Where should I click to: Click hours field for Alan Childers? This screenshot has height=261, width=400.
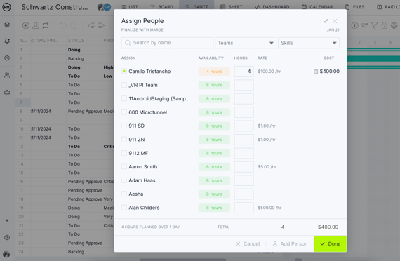244,208
